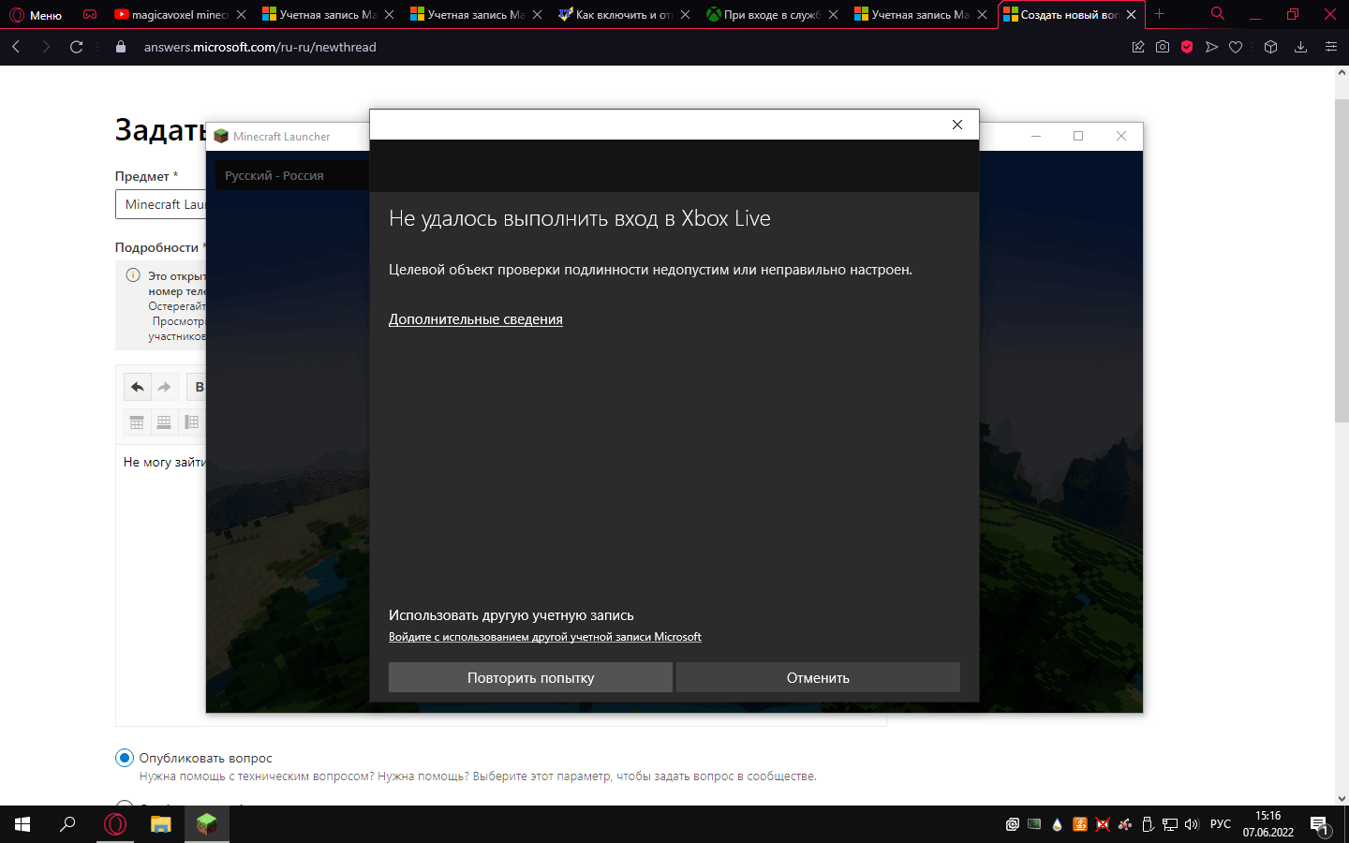Open a new tab with plus icon

tap(1159, 14)
